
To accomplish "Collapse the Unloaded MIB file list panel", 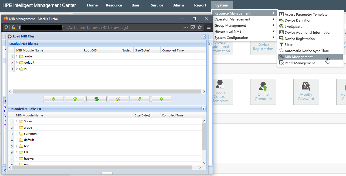I will 203,109.
